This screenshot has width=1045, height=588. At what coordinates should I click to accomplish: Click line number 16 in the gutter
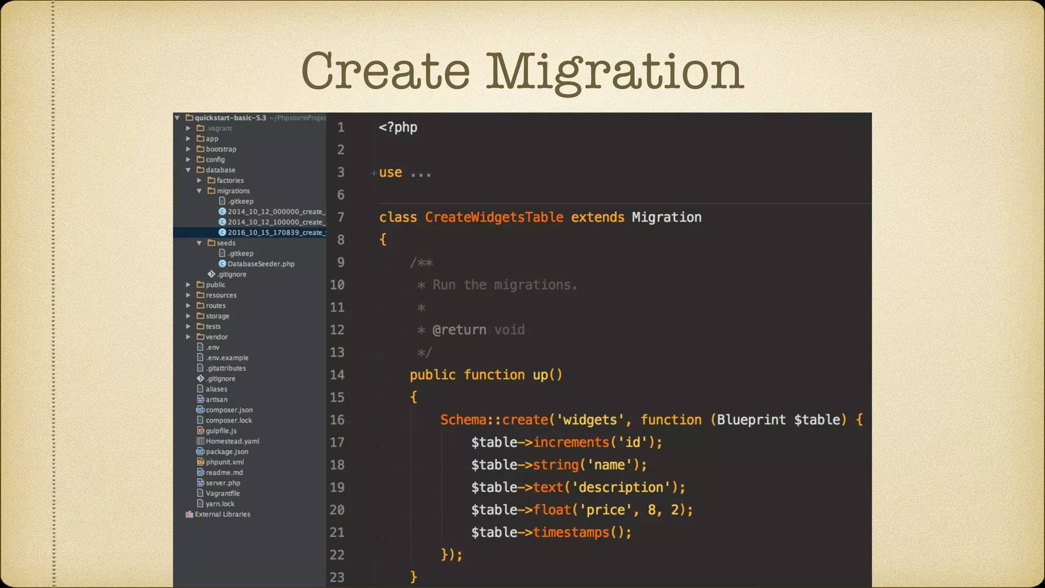337,420
